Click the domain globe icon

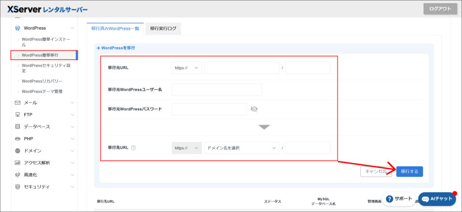pos(18,151)
